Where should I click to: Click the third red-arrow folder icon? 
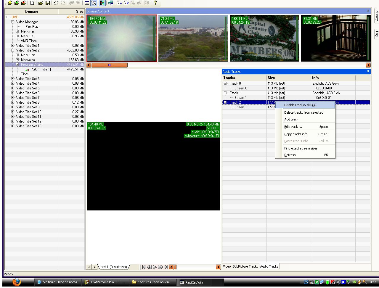(23, 3)
